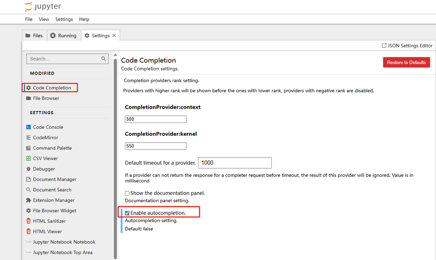Click the Jupyter Notebook Top Area icon
This screenshot has height=260, width=436.
(28, 252)
